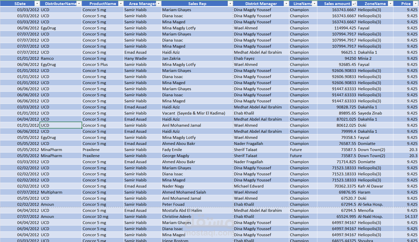Select the Sales Rep header cell
The height and width of the screenshot is (242, 419).
point(197,4)
